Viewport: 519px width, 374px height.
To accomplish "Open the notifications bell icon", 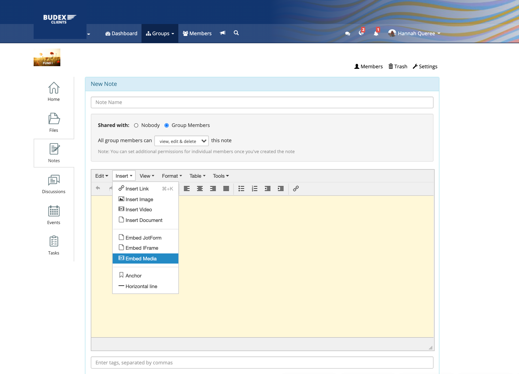I will (376, 33).
